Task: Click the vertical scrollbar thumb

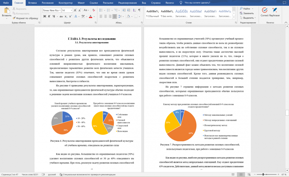Action: (287, 112)
